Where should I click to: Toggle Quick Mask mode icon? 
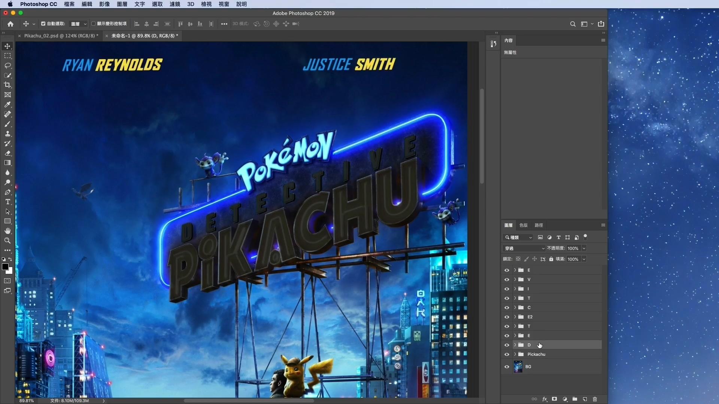pos(7,281)
